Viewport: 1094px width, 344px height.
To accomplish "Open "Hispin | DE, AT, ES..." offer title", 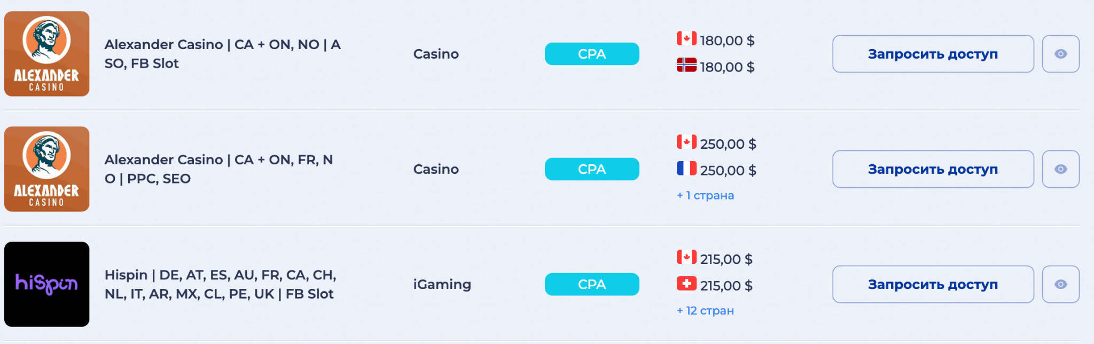I will coord(220,284).
